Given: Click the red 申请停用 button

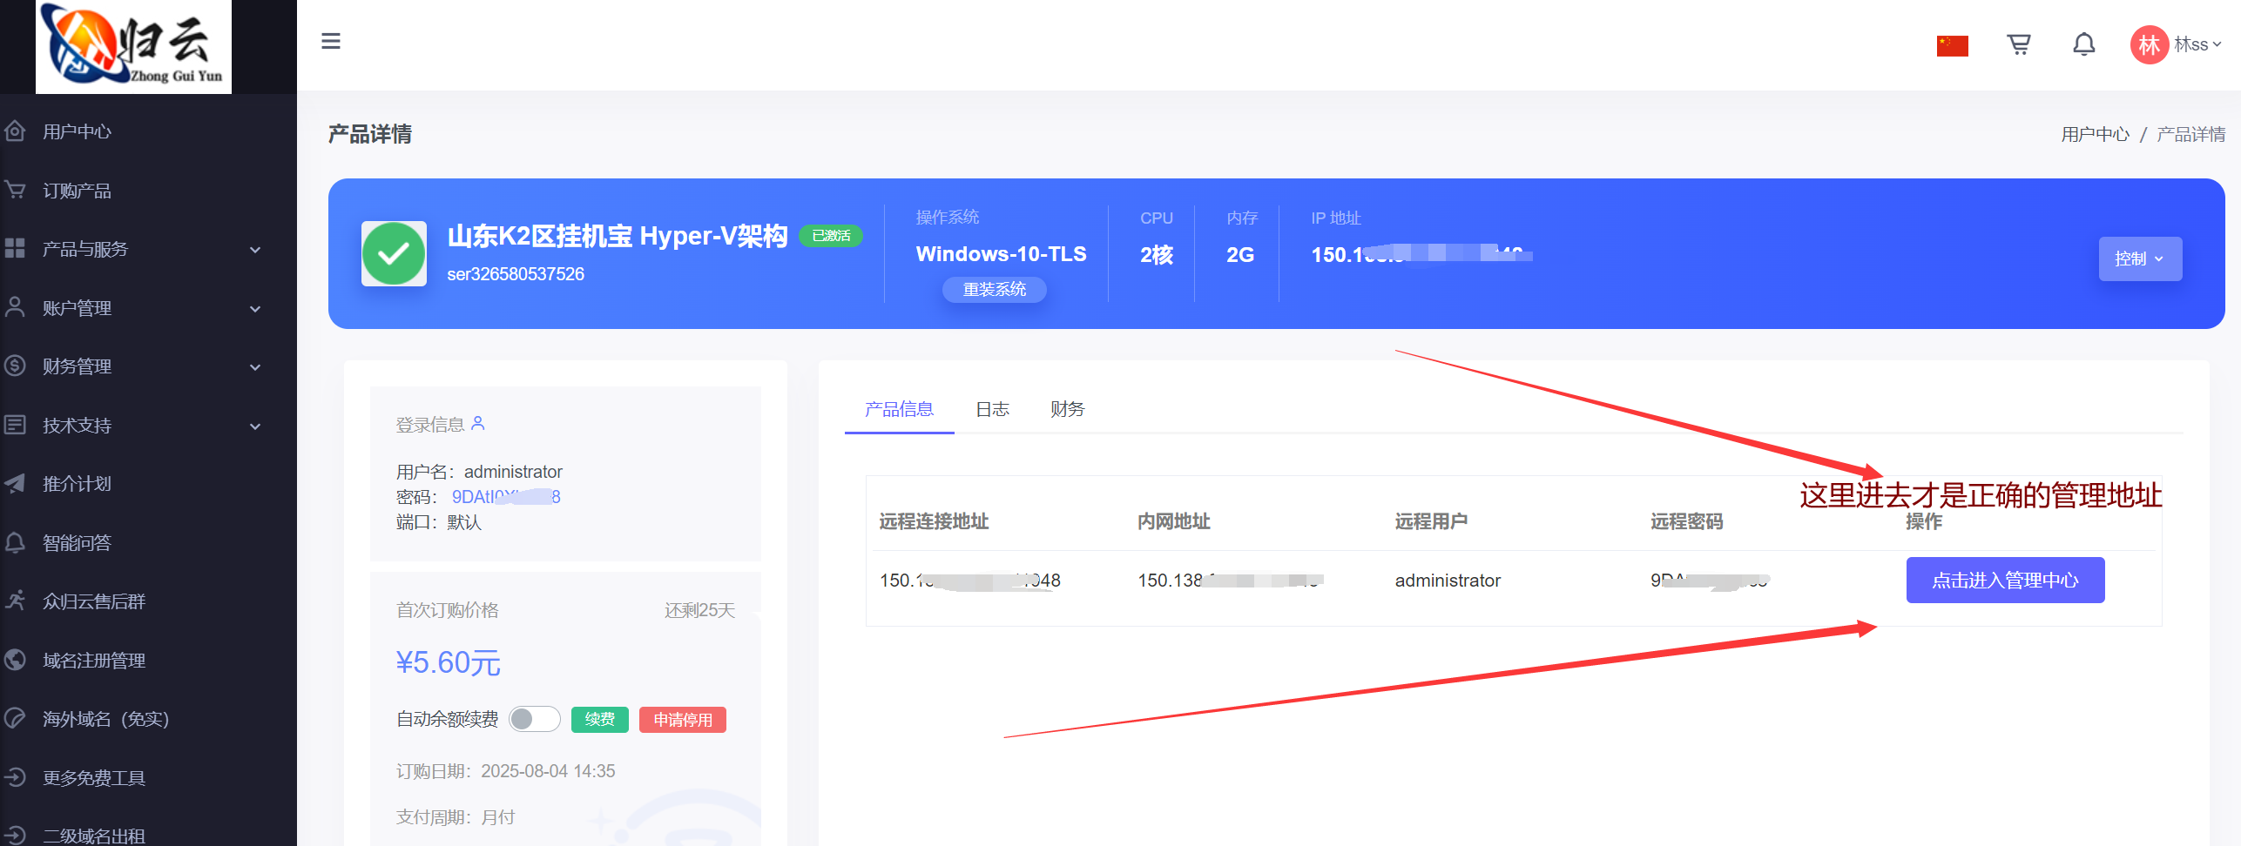Looking at the screenshot, I should click(x=682, y=720).
